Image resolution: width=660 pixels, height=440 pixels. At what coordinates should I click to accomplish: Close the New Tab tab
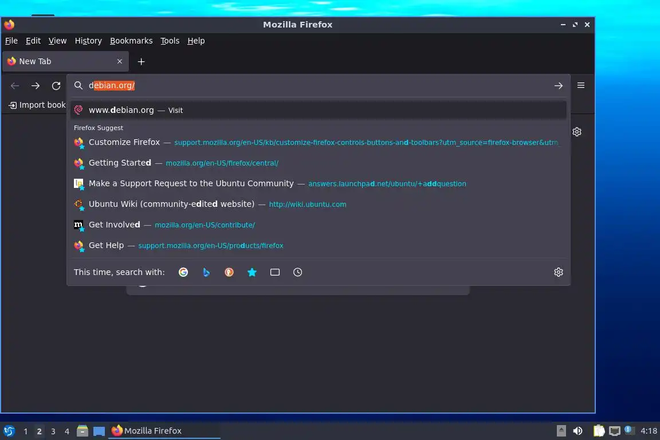pos(120,61)
